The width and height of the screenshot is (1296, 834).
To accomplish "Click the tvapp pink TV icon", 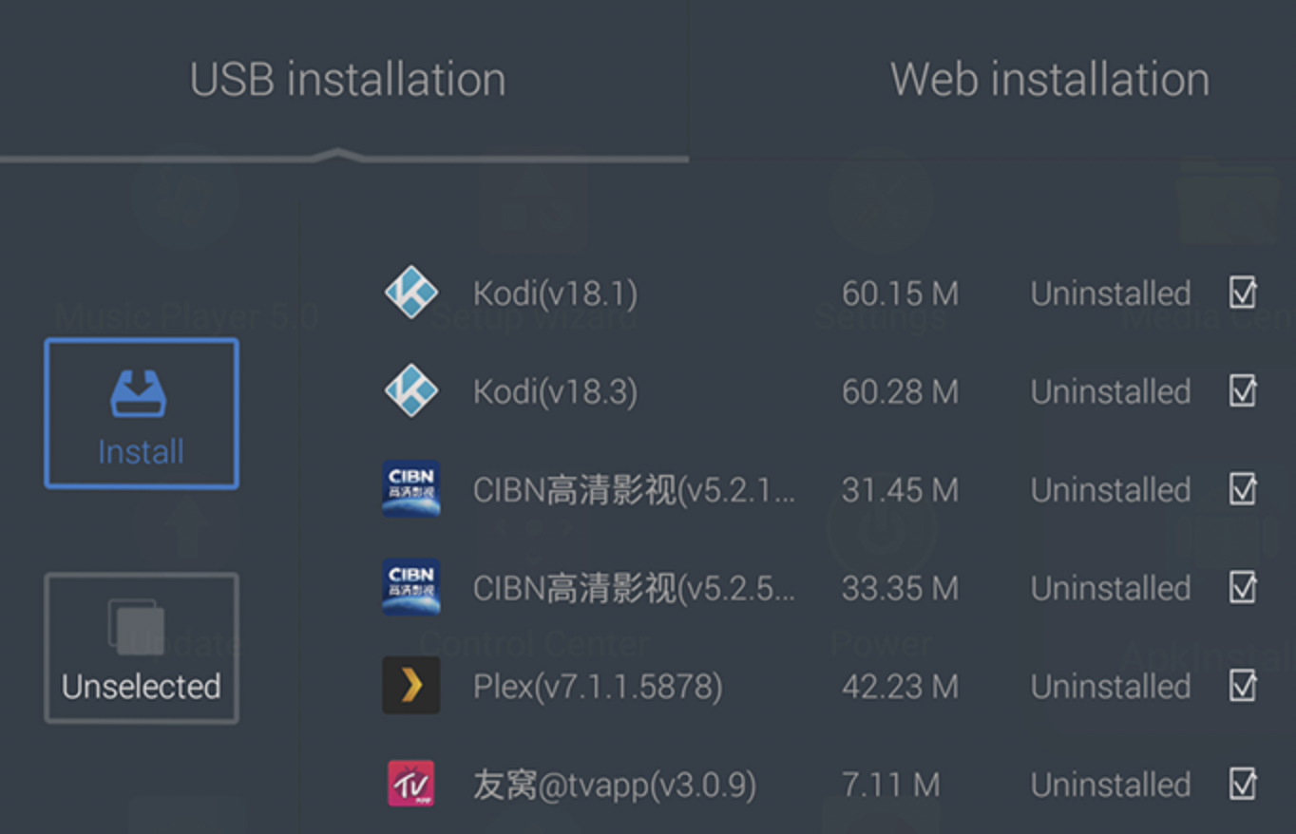I will tap(411, 784).
